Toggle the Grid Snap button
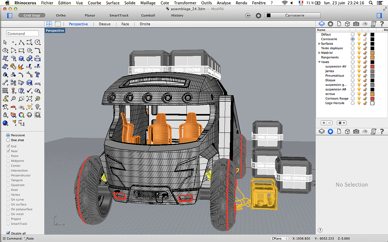Screen dimensions: 388x242 pyautogui.click(x=32, y=15)
